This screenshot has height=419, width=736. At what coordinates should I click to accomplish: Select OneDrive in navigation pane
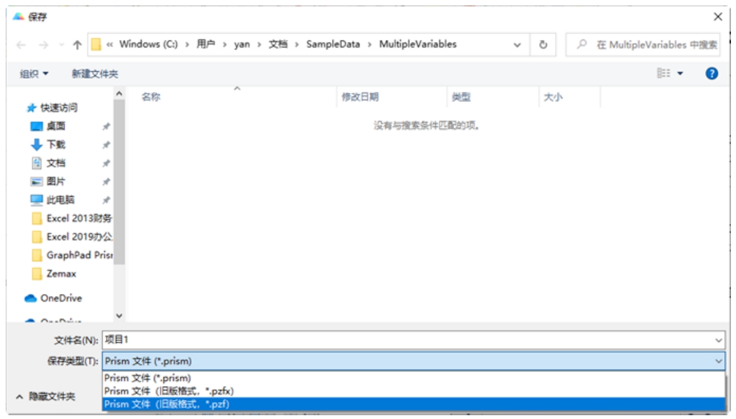53,298
